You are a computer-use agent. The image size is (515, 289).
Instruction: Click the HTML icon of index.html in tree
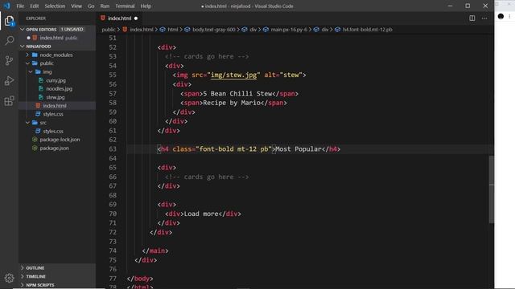(38, 105)
